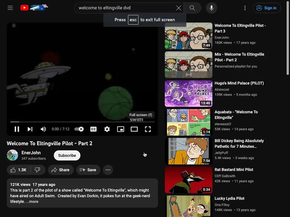This screenshot has width=290, height=217.
Task: Switch to theater mode
Action: point(134,129)
